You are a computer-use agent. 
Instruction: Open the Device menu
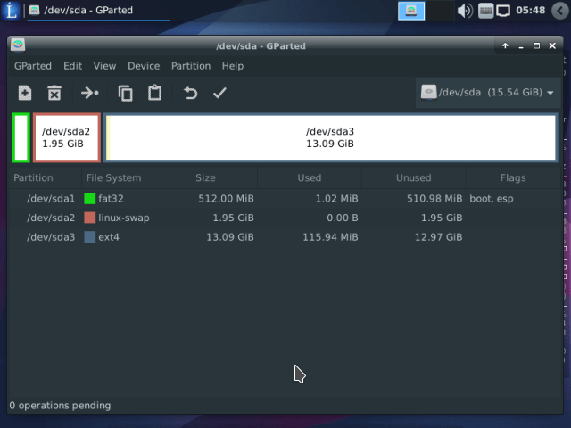tap(144, 66)
